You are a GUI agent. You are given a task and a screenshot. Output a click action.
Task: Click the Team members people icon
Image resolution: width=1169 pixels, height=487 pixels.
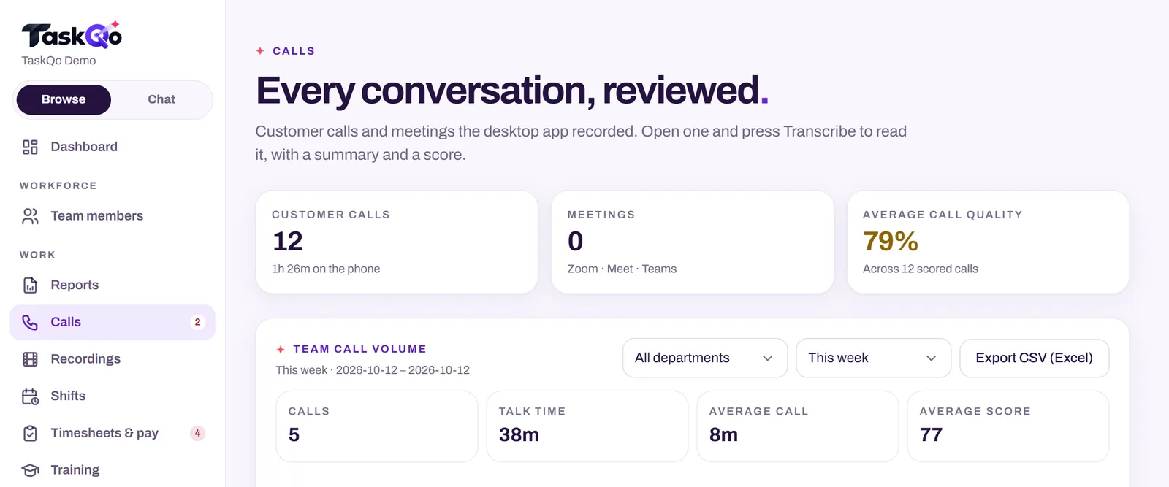point(30,216)
